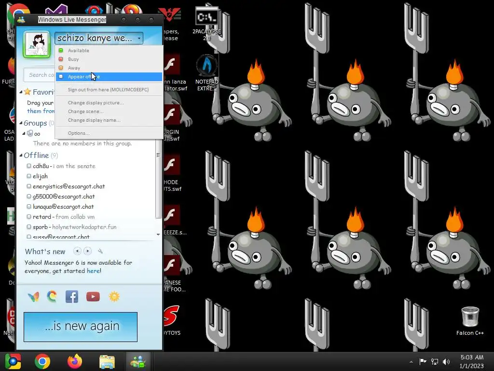Collapse the Favorites section

pyautogui.click(x=21, y=92)
